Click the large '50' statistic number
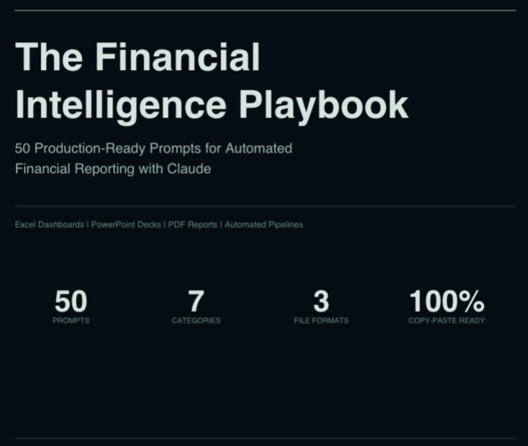 pos(71,302)
